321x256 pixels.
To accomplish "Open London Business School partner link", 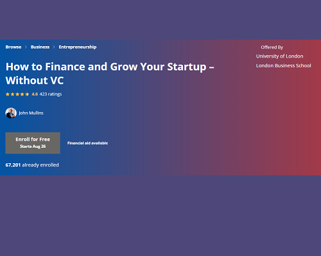I will point(283,65).
